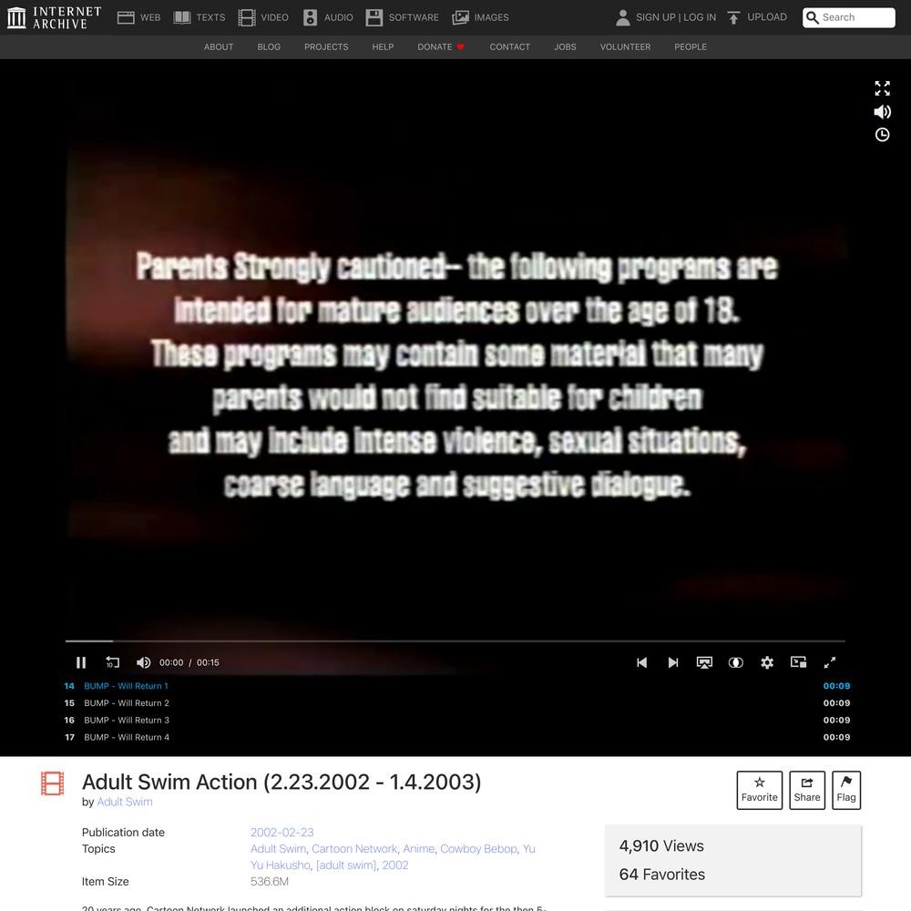Click the 00:00 / 00:15 time display
The height and width of the screenshot is (911, 911).
click(x=189, y=662)
